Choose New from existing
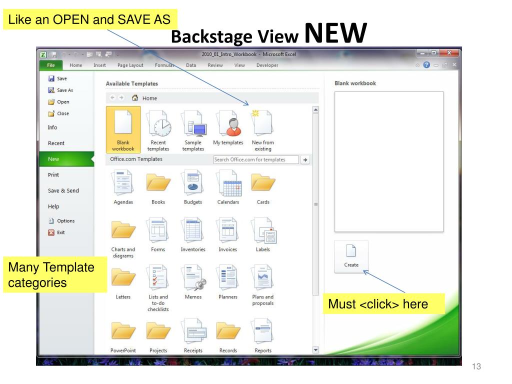The image size is (512, 384). [263, 130]
